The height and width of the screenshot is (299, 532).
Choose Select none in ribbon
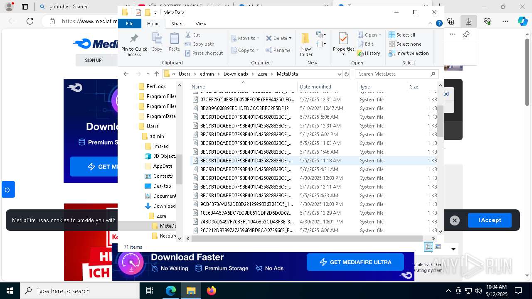[x=405, y=44]
